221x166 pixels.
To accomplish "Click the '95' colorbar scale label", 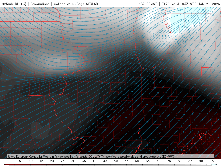I will click(x=212, y=161).
